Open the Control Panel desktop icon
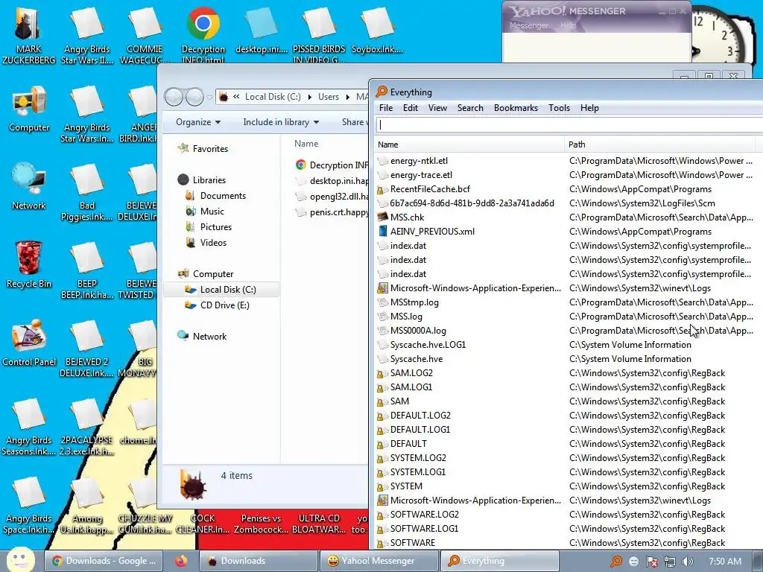 [x=29, y=343]
